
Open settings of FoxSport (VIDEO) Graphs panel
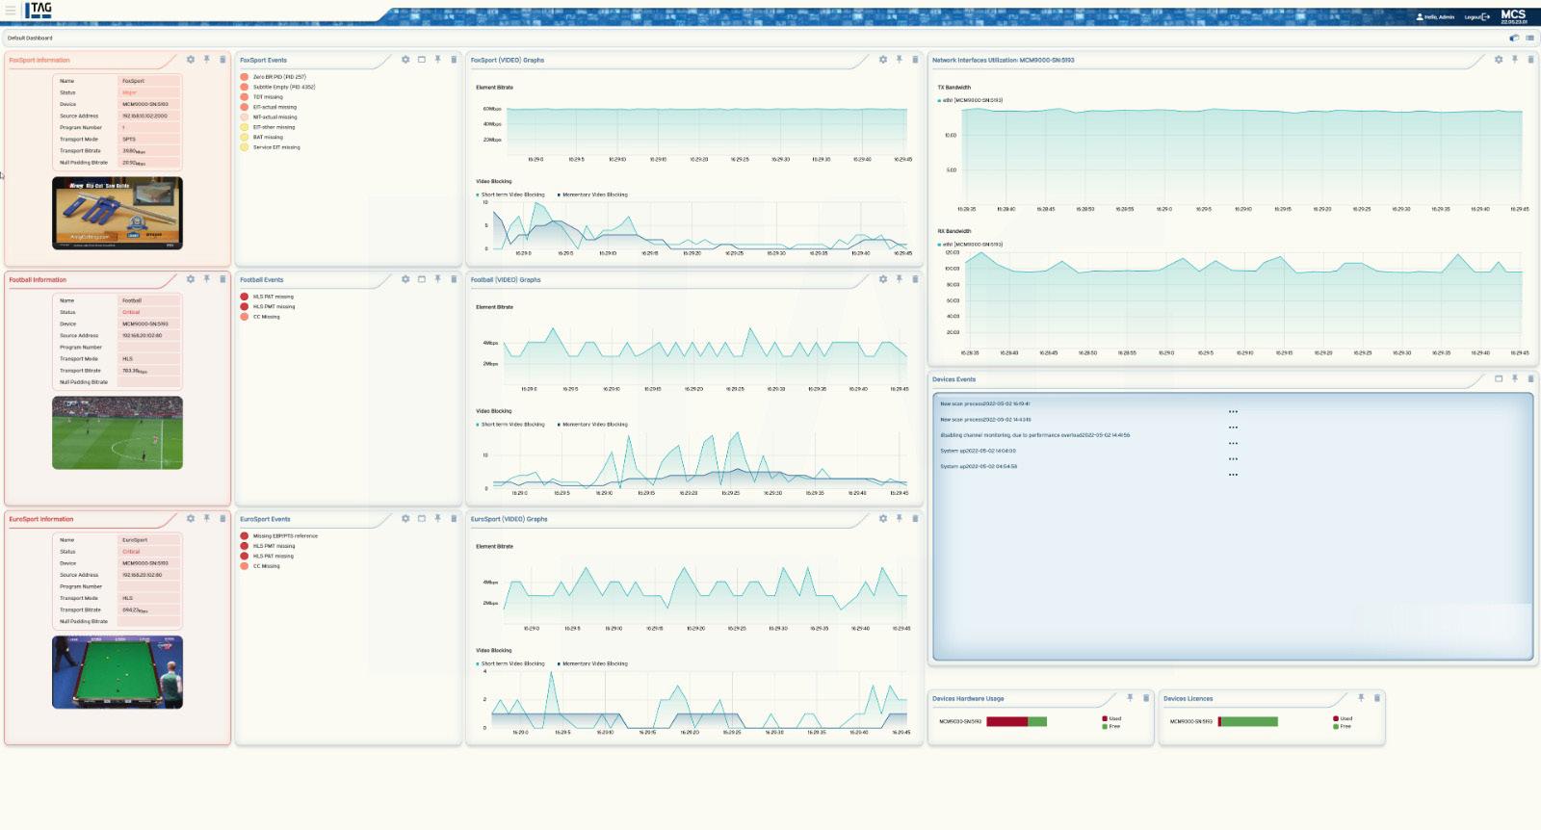[883, 60]
